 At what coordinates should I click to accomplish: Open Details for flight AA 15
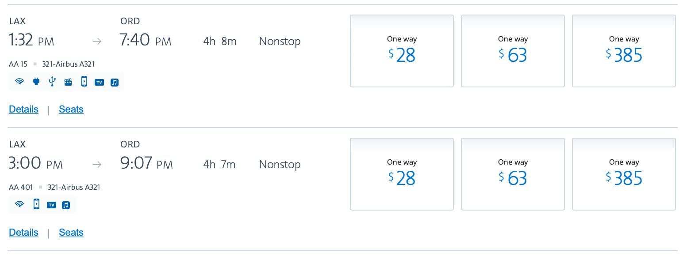point(23,109)
